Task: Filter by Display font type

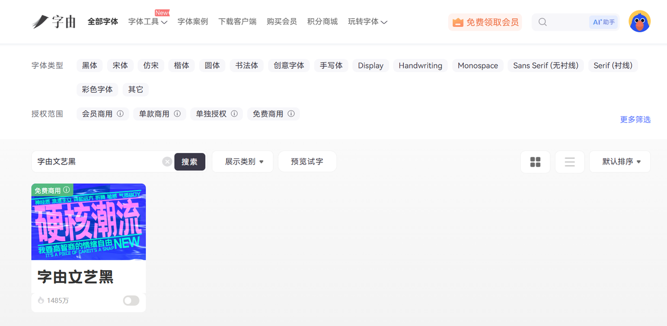Action: (x=370, y=65)
